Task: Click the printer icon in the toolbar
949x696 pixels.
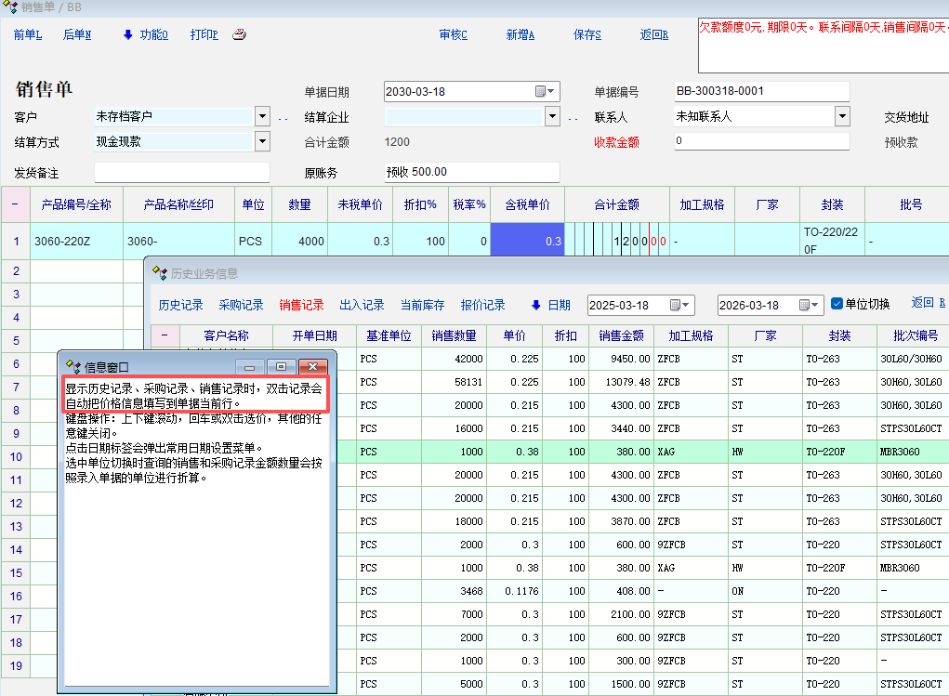Action: (x=239, y=35)
